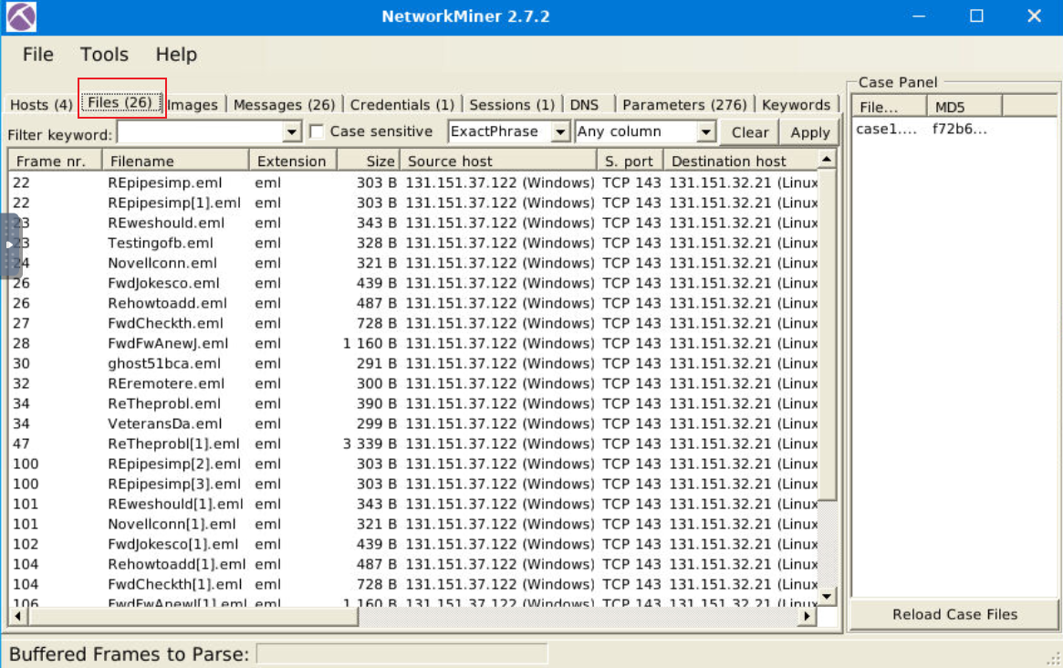The height and width of the screenshot is (668, 1063).
Task: Expand the Filter keyword dropdown arrow
Action: 292,131
